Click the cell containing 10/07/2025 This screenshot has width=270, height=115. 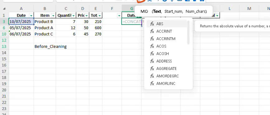21,22
